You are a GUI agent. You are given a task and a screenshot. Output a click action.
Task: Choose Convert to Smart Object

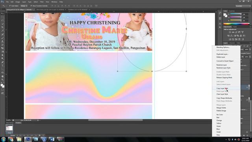(225, 61)
